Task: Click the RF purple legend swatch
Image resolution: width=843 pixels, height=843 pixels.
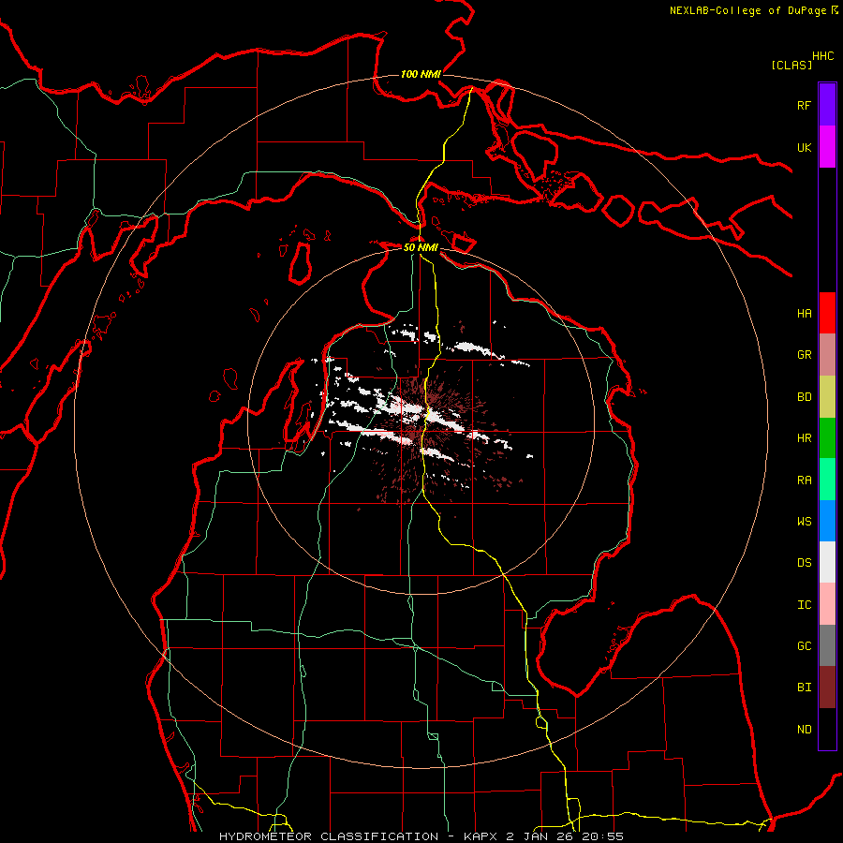Action: (827, 105)
